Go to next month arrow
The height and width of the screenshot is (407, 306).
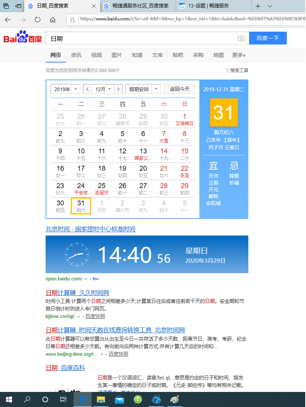point(118,89)
